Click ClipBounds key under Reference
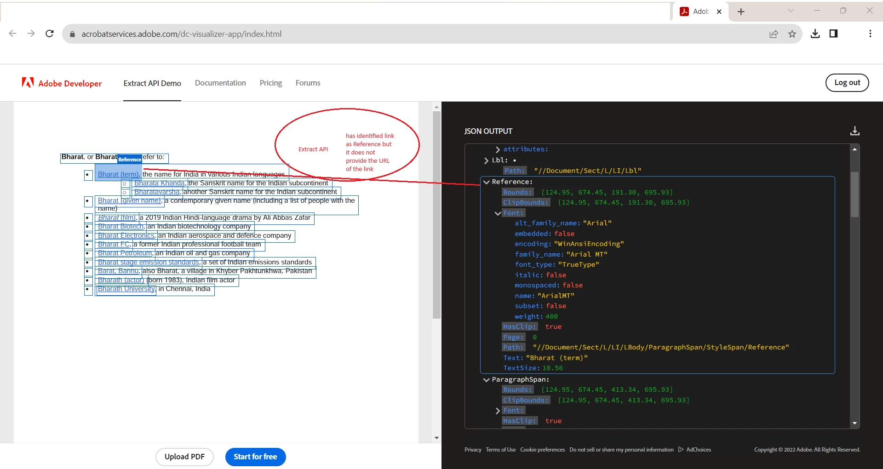Viewport: 883px width, 469px height. click(526, 202)
